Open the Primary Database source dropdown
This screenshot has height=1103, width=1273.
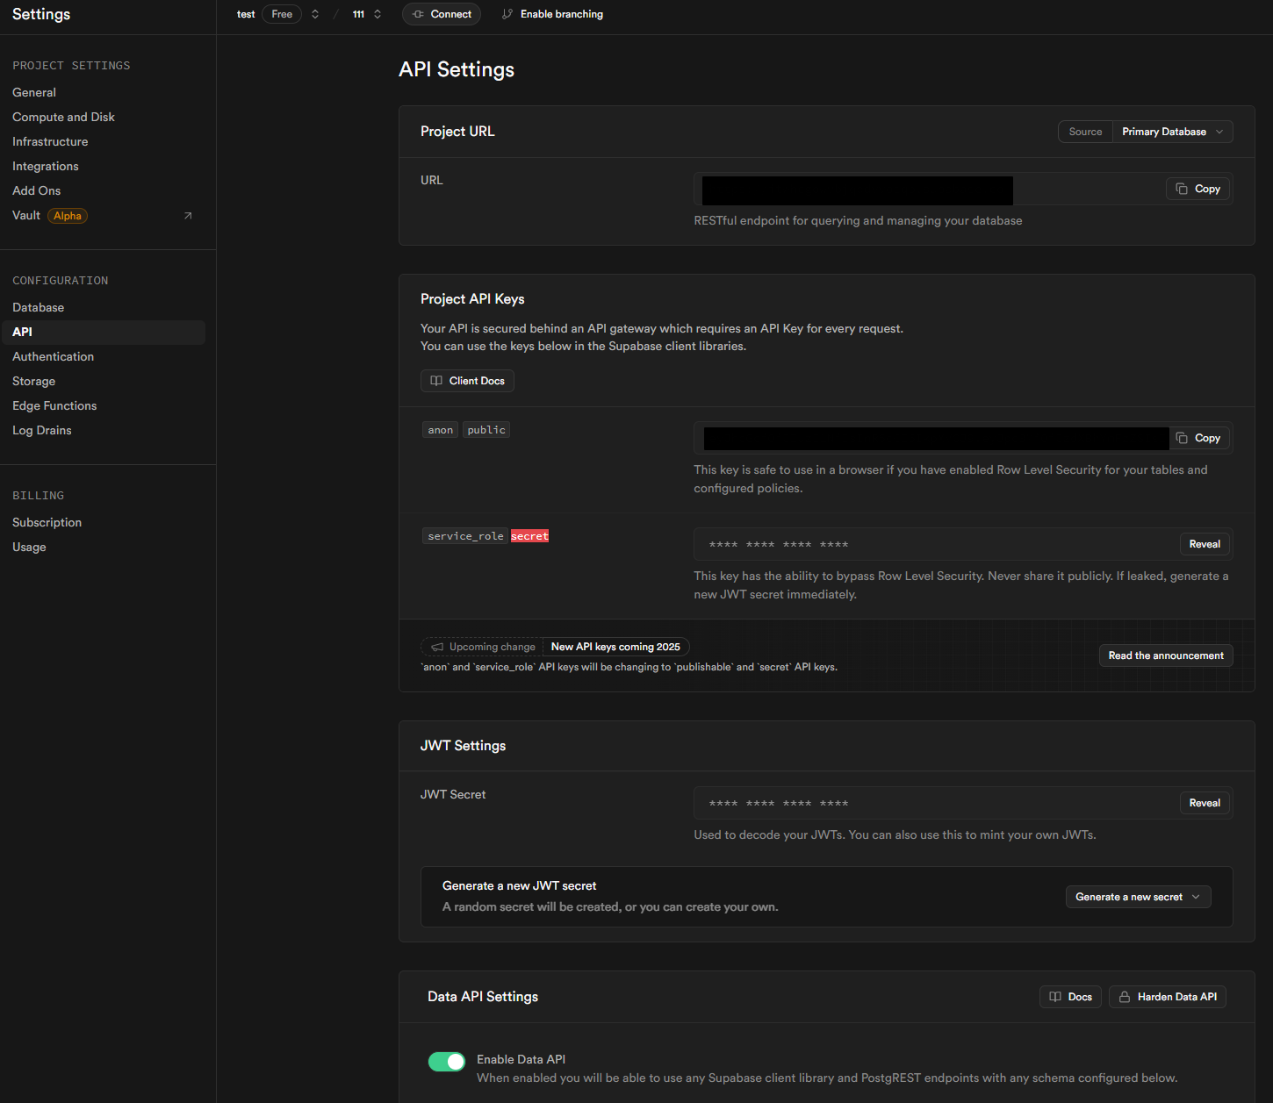[x=1172, y=132]
